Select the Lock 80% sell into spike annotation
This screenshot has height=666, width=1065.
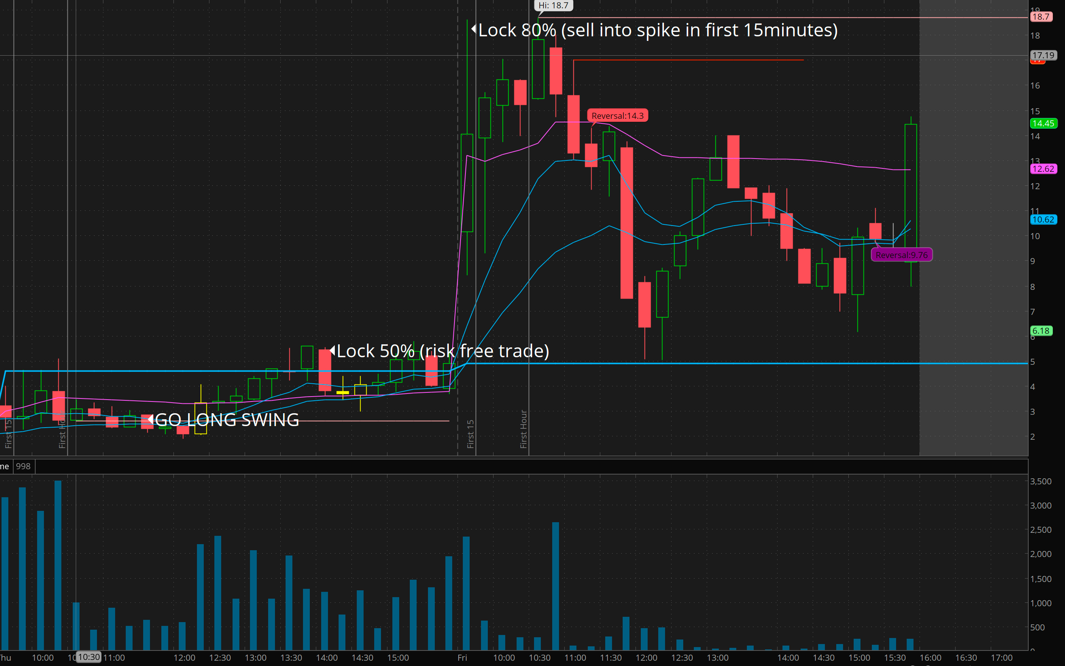coord(658,30)
